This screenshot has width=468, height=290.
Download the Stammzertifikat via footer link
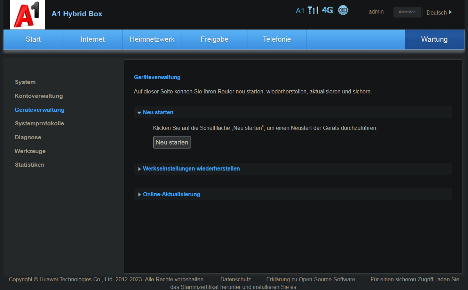click(x=199, y=287)
